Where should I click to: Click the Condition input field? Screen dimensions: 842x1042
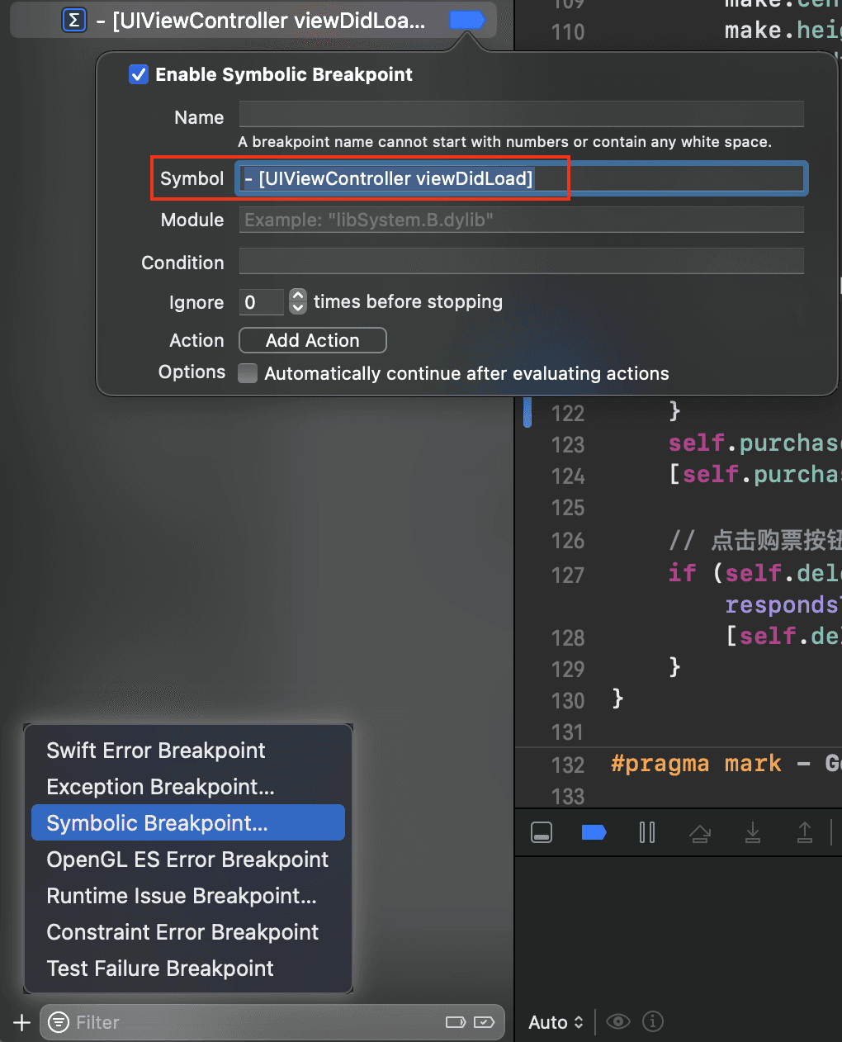(x=521, y=261)
